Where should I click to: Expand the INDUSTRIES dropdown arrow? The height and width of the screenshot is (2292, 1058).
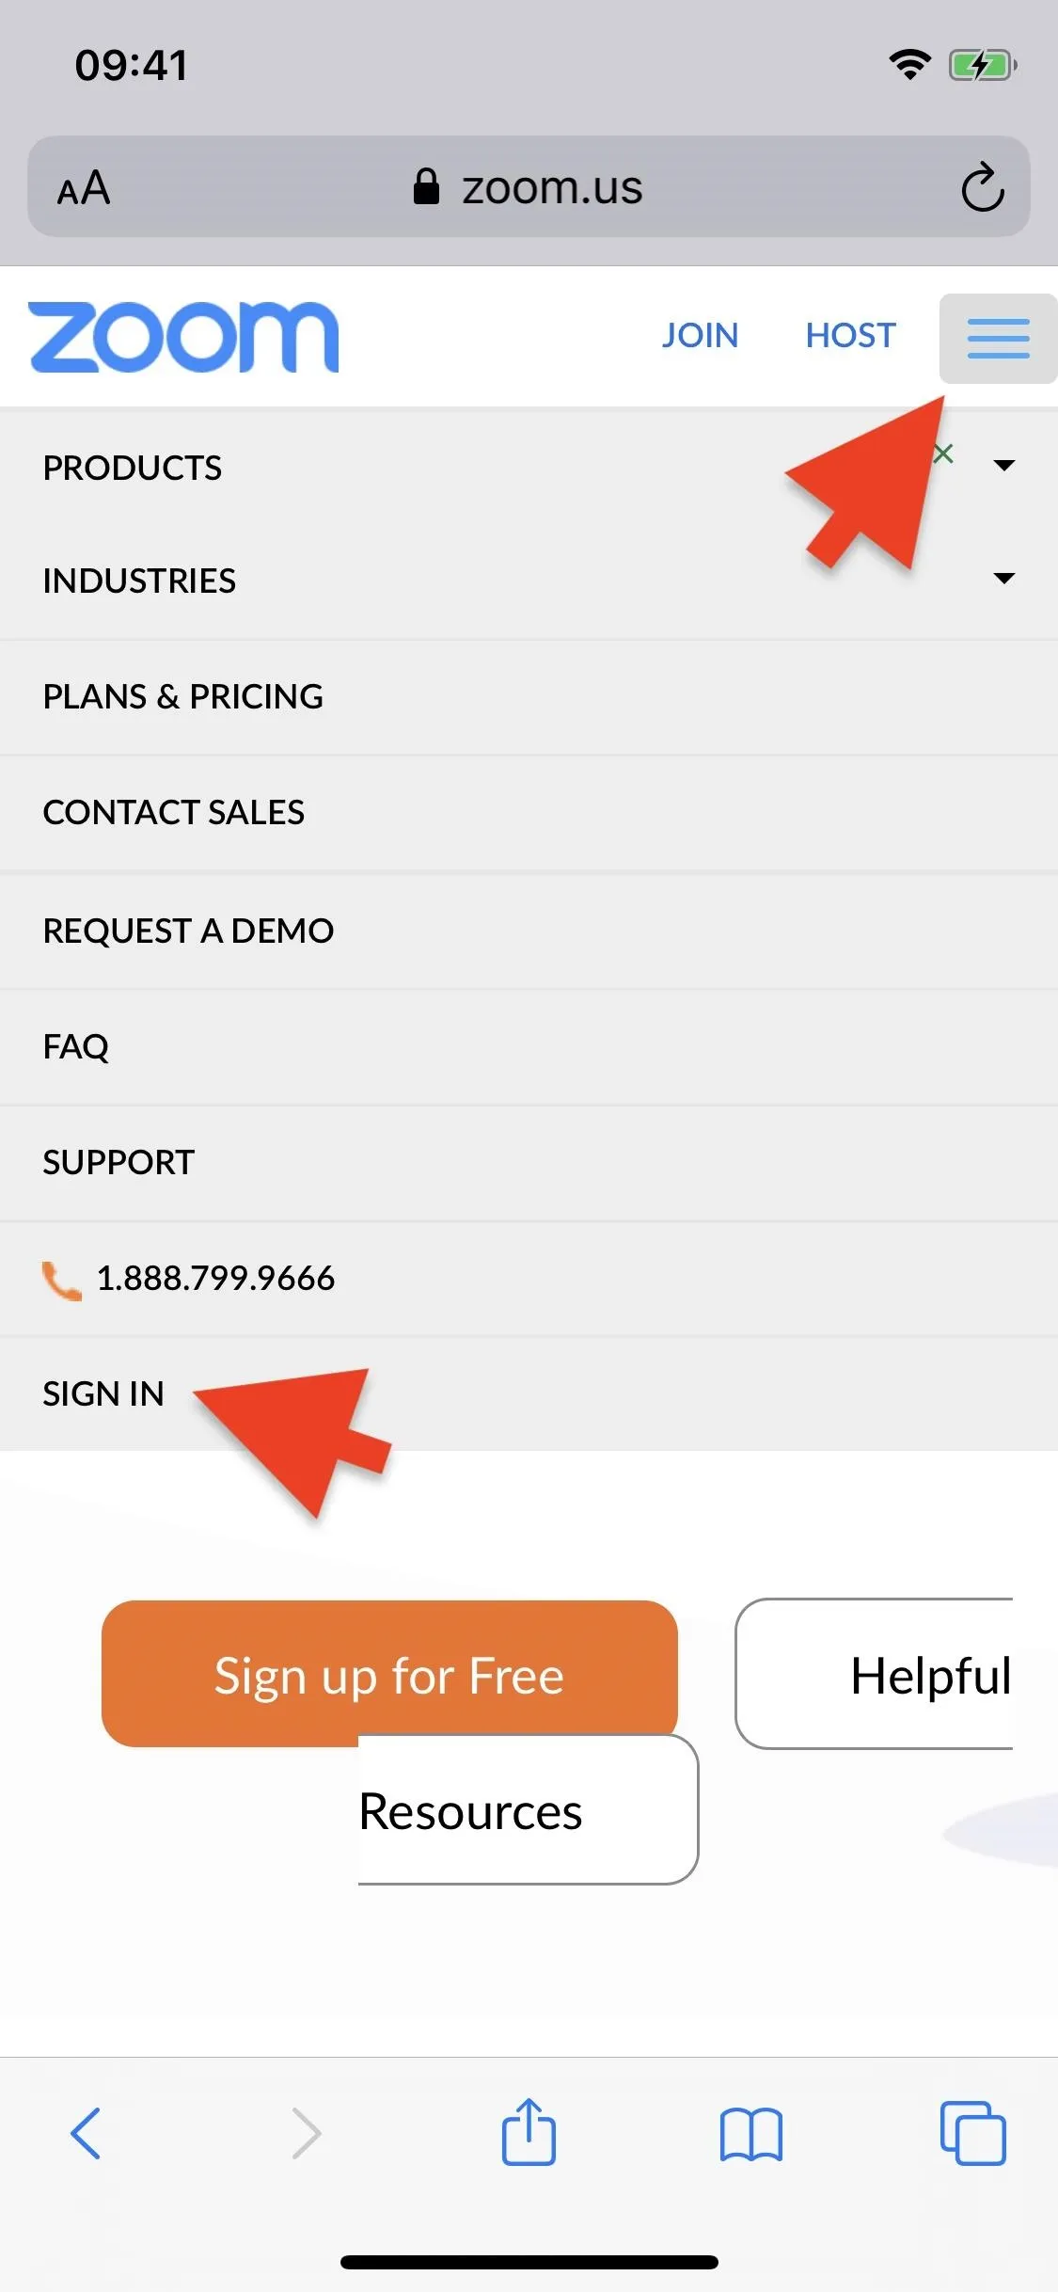pyautogui.click(x=1003, y=579)
